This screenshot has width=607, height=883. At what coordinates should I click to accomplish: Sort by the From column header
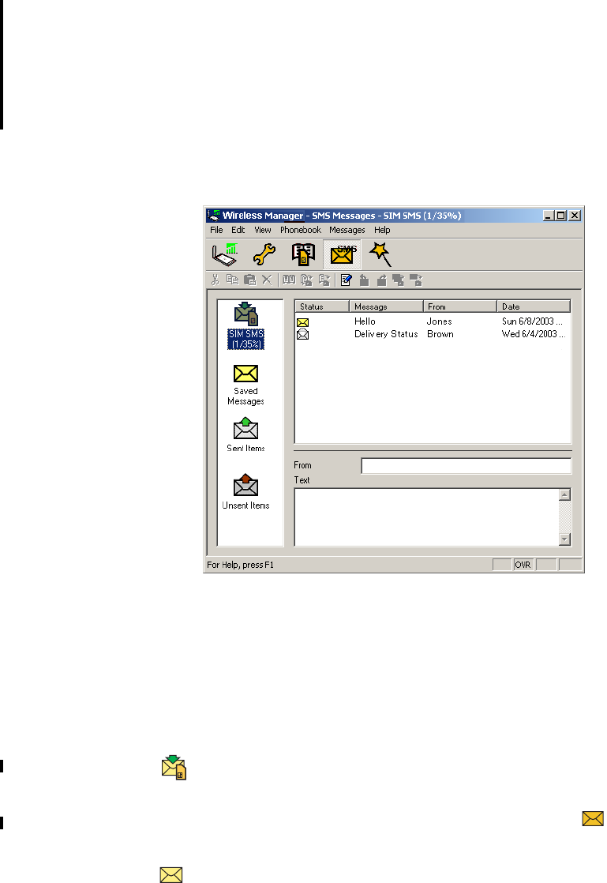459,306
